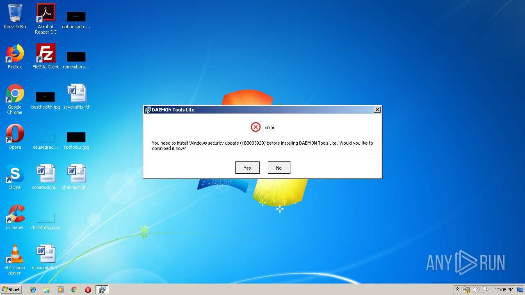Show hidden system tray icons
This screenshot has height=295, width=525.
(458, 289)
